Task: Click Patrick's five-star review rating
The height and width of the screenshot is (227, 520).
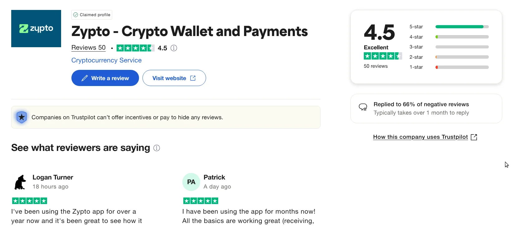Action: [x=201, y=201]
